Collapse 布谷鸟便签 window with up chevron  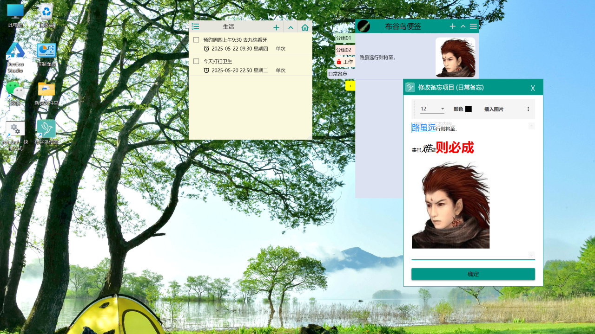pyautogui.click(x=463, y=26)
